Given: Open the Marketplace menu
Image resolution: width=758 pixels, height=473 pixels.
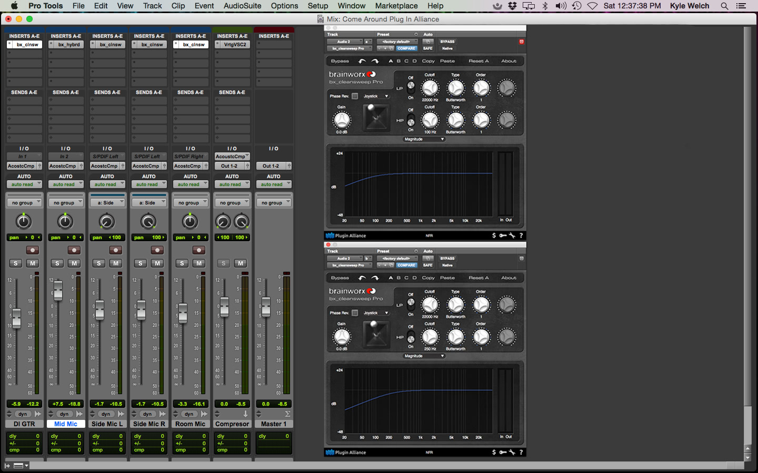Looking at the screenshot, I should (396, 6).
